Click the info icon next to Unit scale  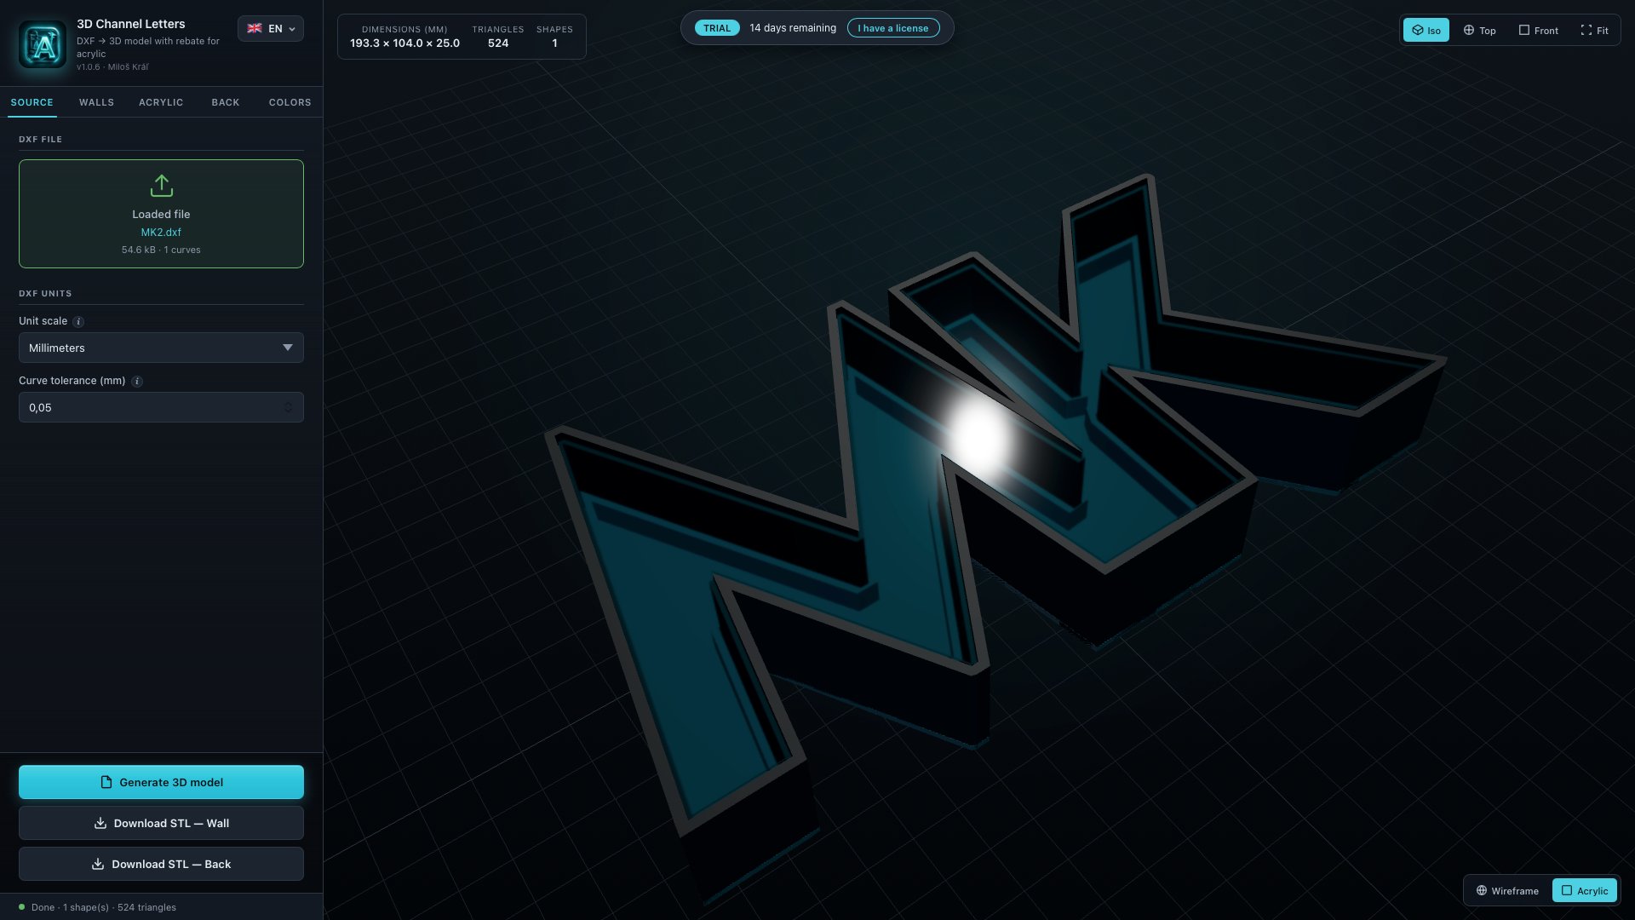(78, 322)
